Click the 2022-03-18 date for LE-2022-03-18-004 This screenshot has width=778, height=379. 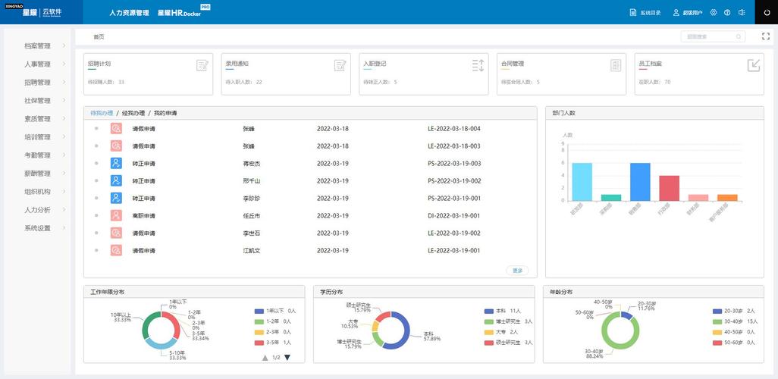tap(333, 129)
